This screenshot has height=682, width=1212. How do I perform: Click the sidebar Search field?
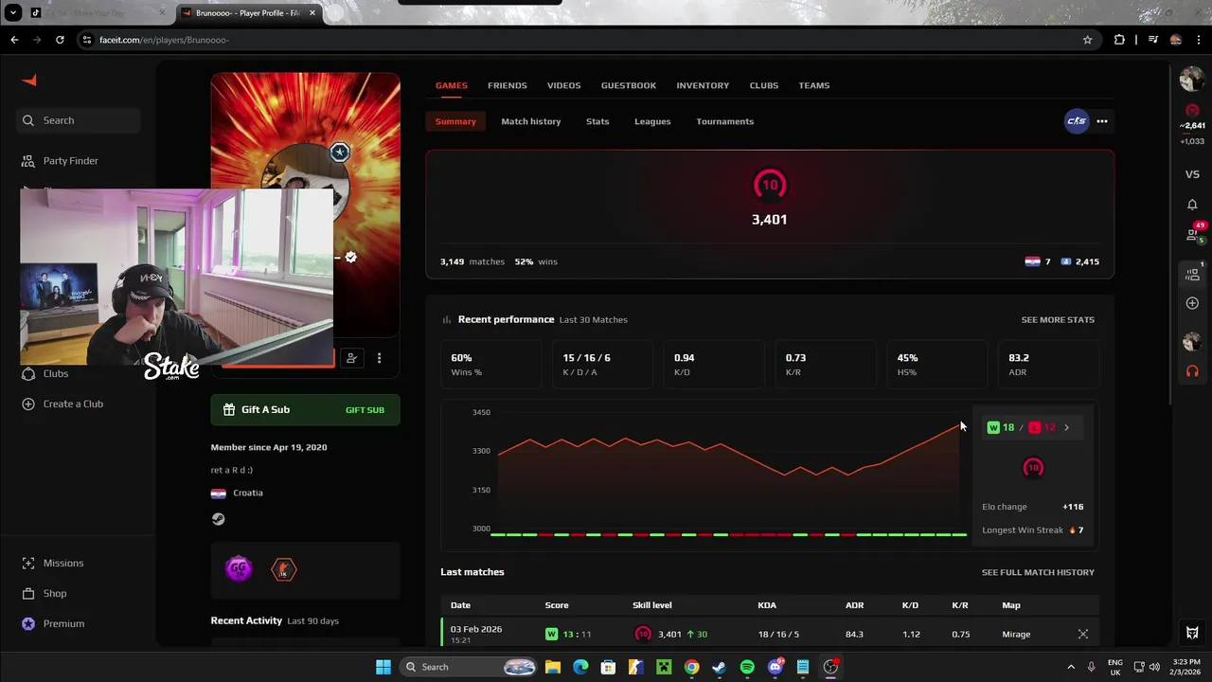coord(78,120)
